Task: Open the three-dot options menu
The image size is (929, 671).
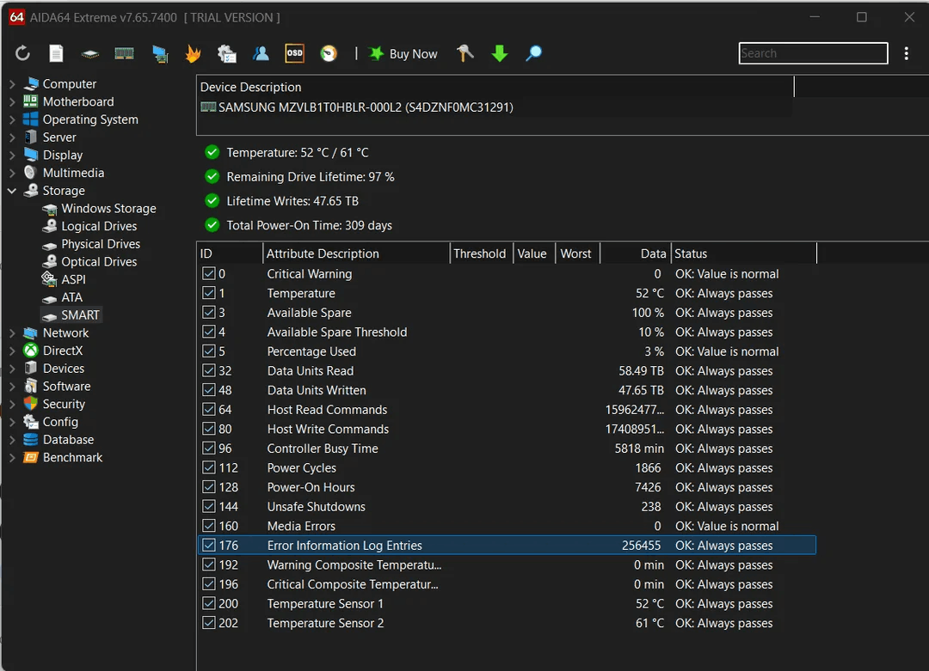Action: (x=906, y=54)
